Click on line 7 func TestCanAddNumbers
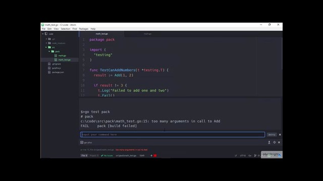The width and height of the screenshot is (323, 181). [x=129, y=70]
